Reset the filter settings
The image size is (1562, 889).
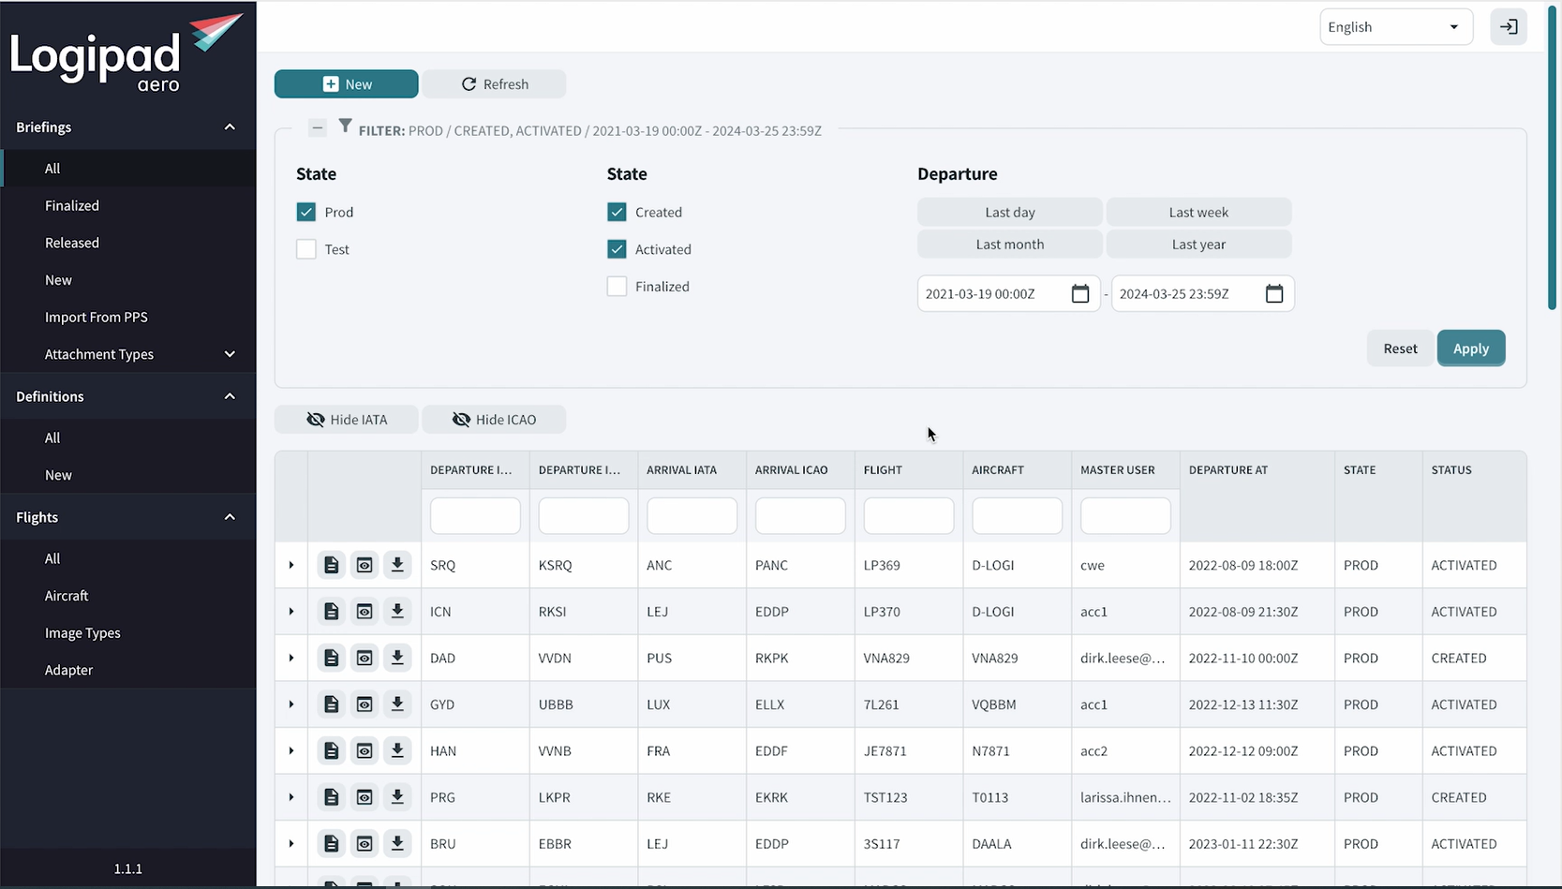pyautogui.click(x=1400, y=348)
